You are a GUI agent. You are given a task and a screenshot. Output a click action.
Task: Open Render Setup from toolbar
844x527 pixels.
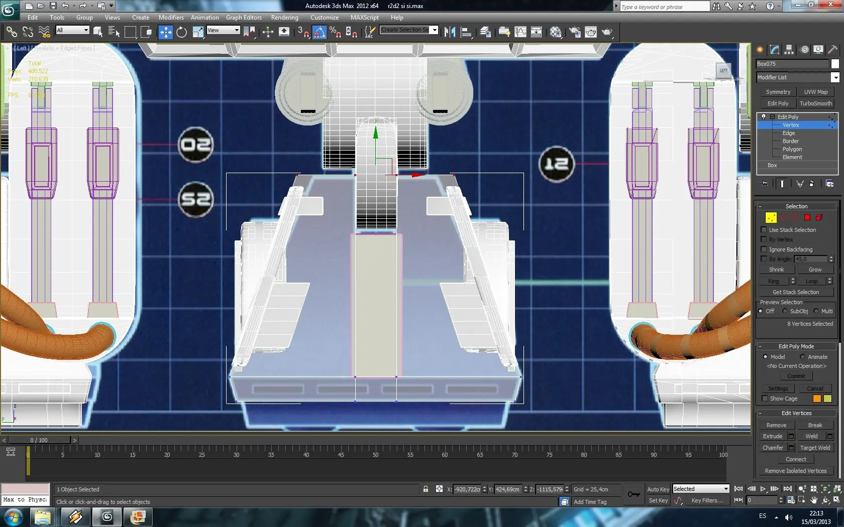[x=574, y=32]
